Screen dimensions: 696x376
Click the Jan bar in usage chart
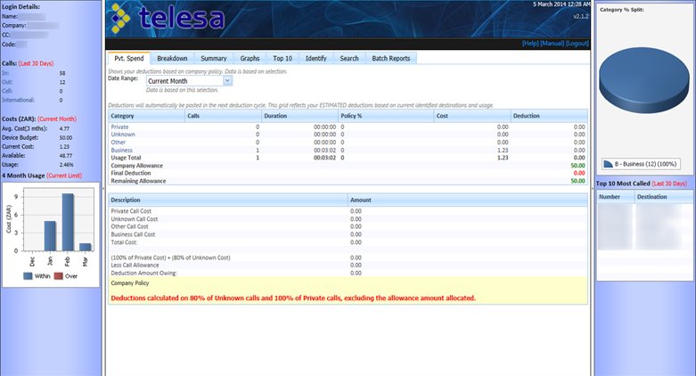point(50,236)
